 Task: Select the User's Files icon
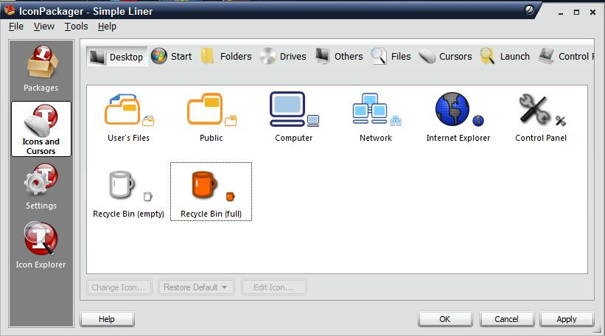[122, 110]
